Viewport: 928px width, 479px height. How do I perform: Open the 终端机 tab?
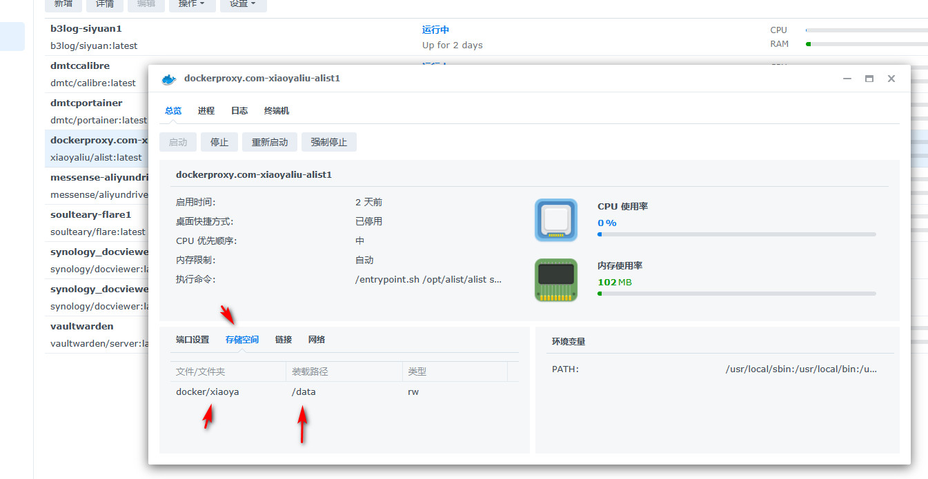coord(276,110)
